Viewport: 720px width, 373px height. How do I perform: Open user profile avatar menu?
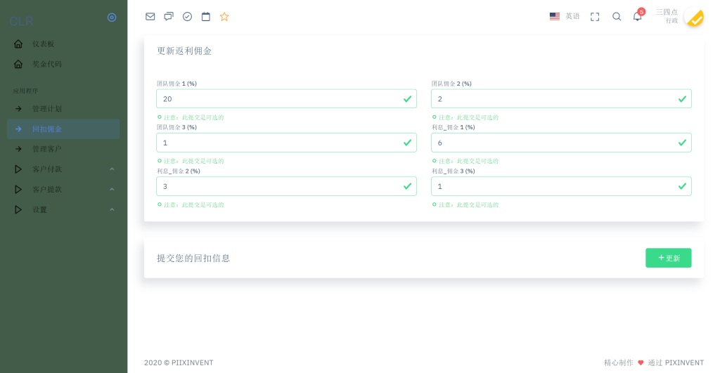[693, 18]
